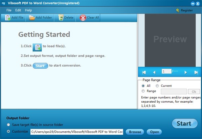
Task: Click the small Start button in step 3
Action: tap(40, 66)
